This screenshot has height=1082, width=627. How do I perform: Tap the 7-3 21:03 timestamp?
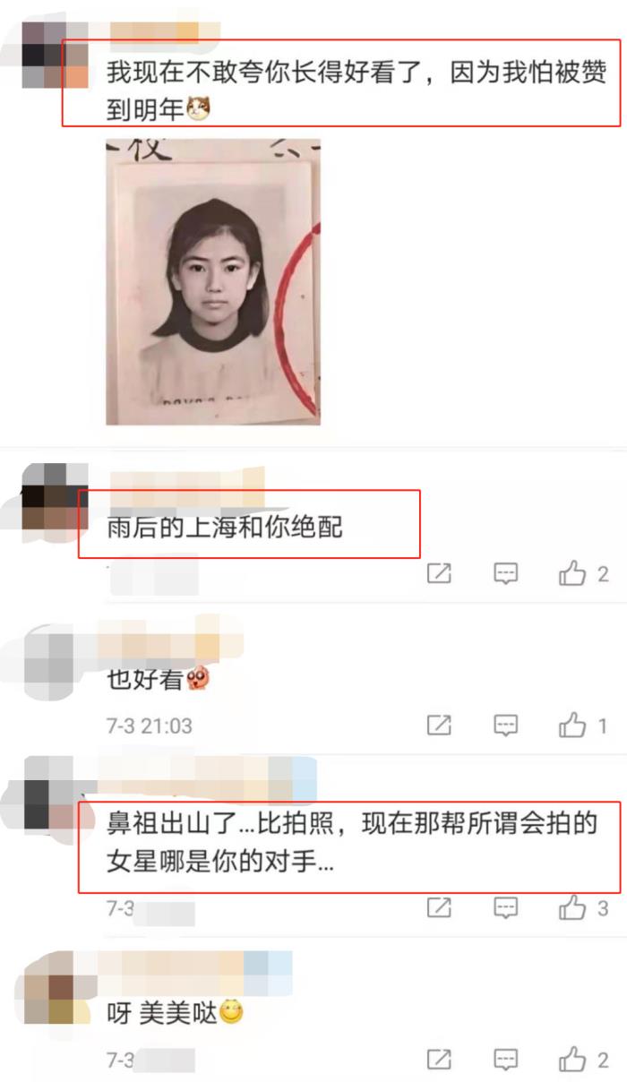[x=150, y=726]
